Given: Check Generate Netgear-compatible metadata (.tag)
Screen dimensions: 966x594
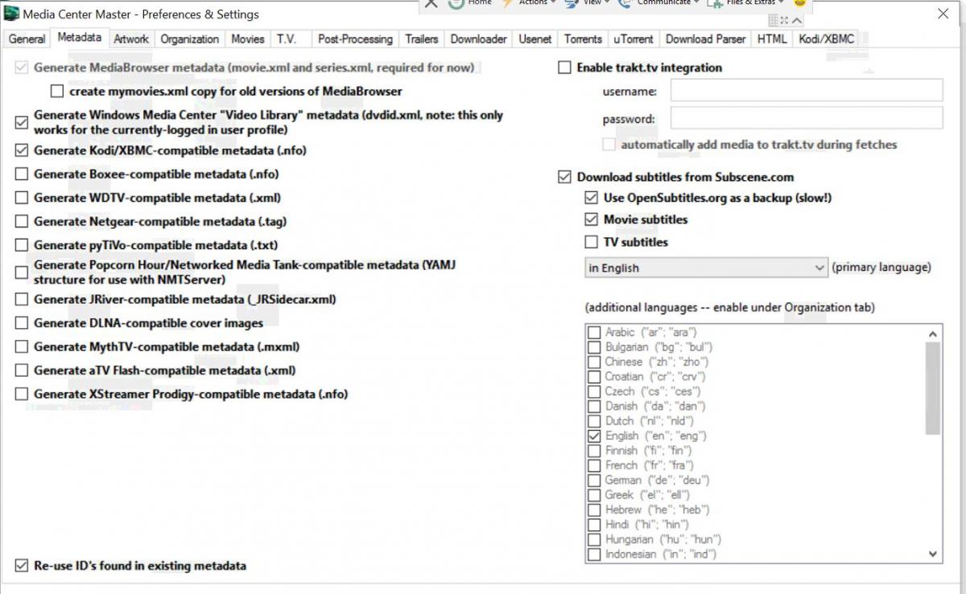Looking at the screenshot, I should [x=21, y=221].
